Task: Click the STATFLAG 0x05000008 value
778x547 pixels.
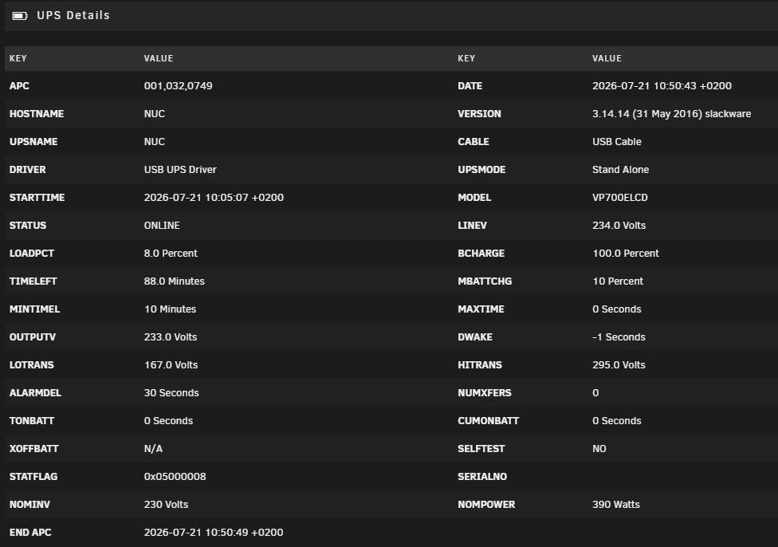Action: 175,477
